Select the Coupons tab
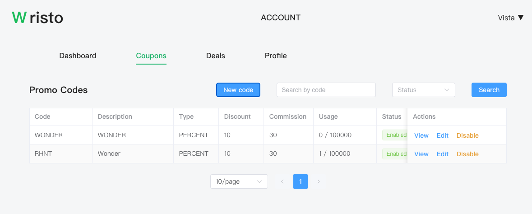This screenshot has width=532, height=214. click(x=151, y=56)
